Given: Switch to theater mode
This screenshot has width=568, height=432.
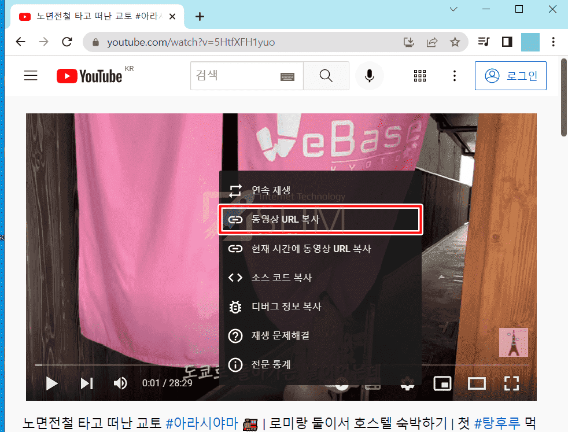Looking at the screenshot, I should tap(477, 383).
